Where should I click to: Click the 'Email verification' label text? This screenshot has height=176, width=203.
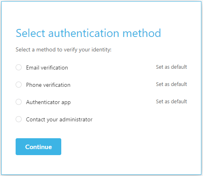point(47,68)
